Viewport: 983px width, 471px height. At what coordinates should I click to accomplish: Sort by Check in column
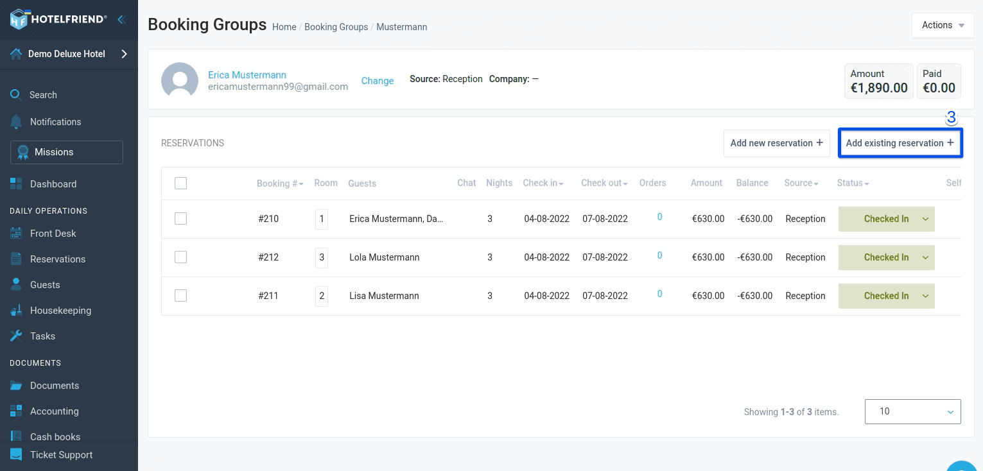(543, 183)
